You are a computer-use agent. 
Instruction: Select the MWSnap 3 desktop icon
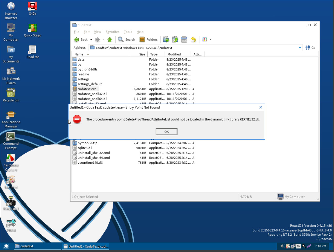point(11,204)
